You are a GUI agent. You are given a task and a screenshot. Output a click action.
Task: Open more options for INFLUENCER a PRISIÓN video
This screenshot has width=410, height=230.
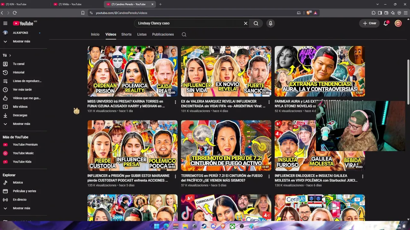tap(175, 176)
